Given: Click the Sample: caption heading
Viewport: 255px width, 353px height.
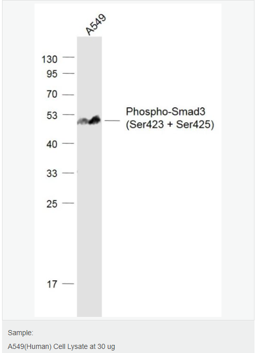Looking at the screenshot, I should click(x=20, y=333).
